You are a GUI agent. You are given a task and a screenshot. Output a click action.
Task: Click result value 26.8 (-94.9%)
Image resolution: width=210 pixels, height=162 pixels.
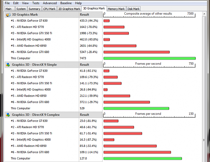tap(88, 90)
